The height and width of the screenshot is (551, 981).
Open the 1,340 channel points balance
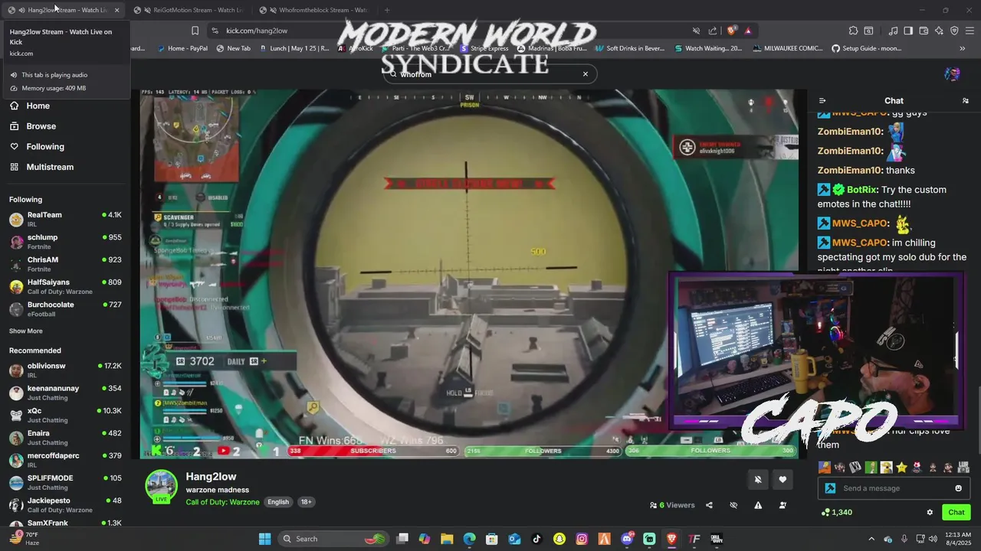(836, 513)
